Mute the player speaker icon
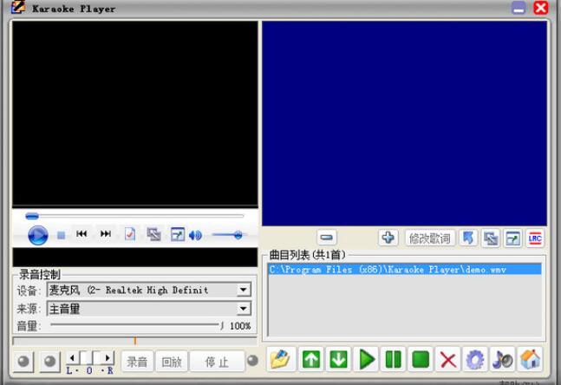Viewport: 561px width, 385px height. pos(195,235)
